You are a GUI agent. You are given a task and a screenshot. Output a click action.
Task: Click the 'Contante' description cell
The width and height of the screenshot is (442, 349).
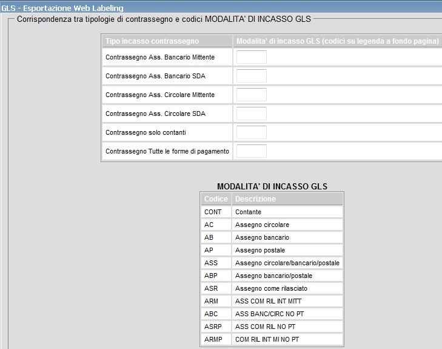point(287,212)
